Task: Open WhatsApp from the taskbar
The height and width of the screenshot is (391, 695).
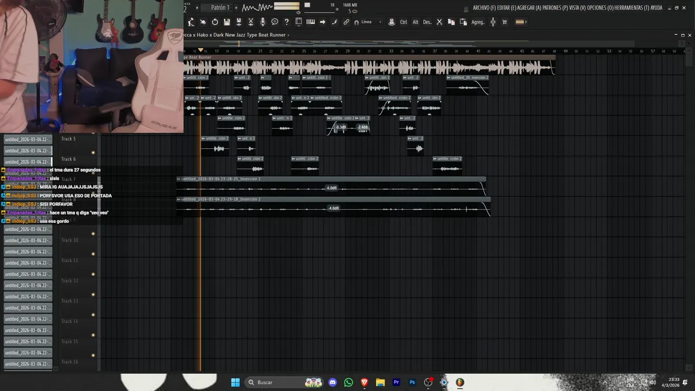Action: pyautogui.click(x=349, y=382)
